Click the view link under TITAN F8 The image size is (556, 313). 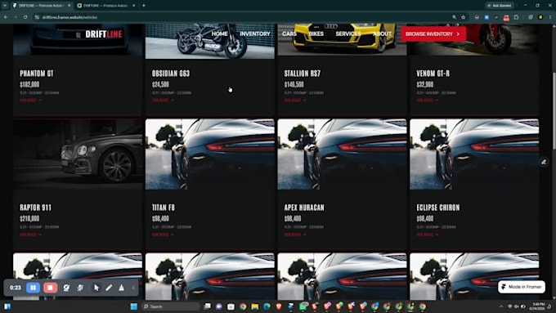163,235
